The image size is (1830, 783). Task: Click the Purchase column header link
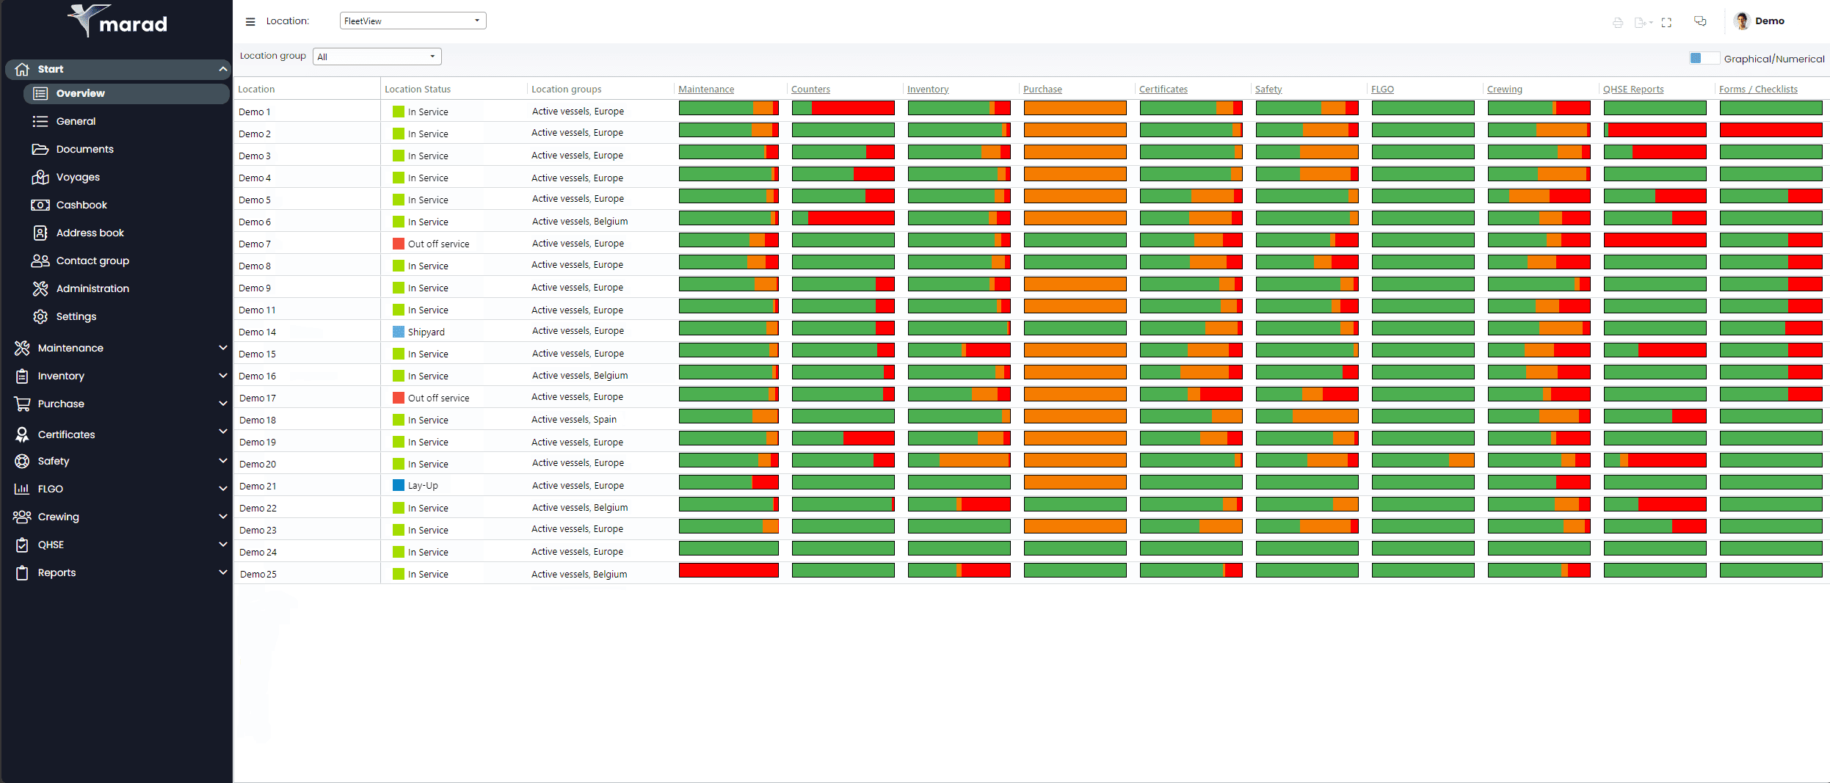[1042, 89]
